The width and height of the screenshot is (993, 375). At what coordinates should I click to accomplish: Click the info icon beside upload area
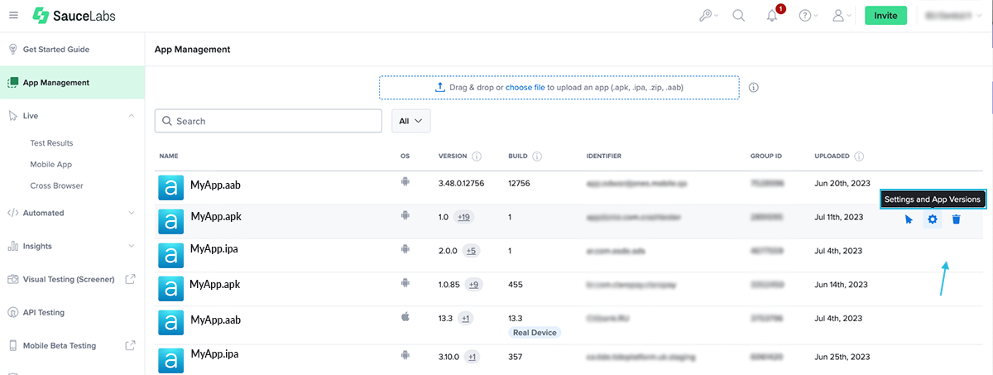[x=754, y=88]
